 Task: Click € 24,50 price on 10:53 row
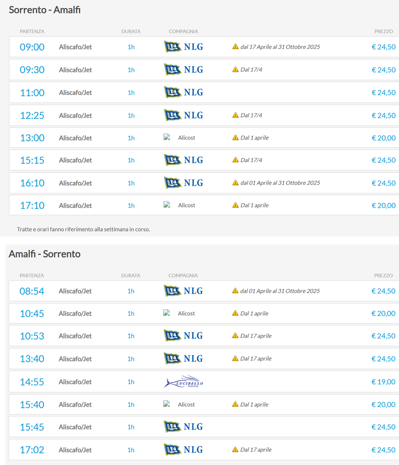click(x=383, y=336)
